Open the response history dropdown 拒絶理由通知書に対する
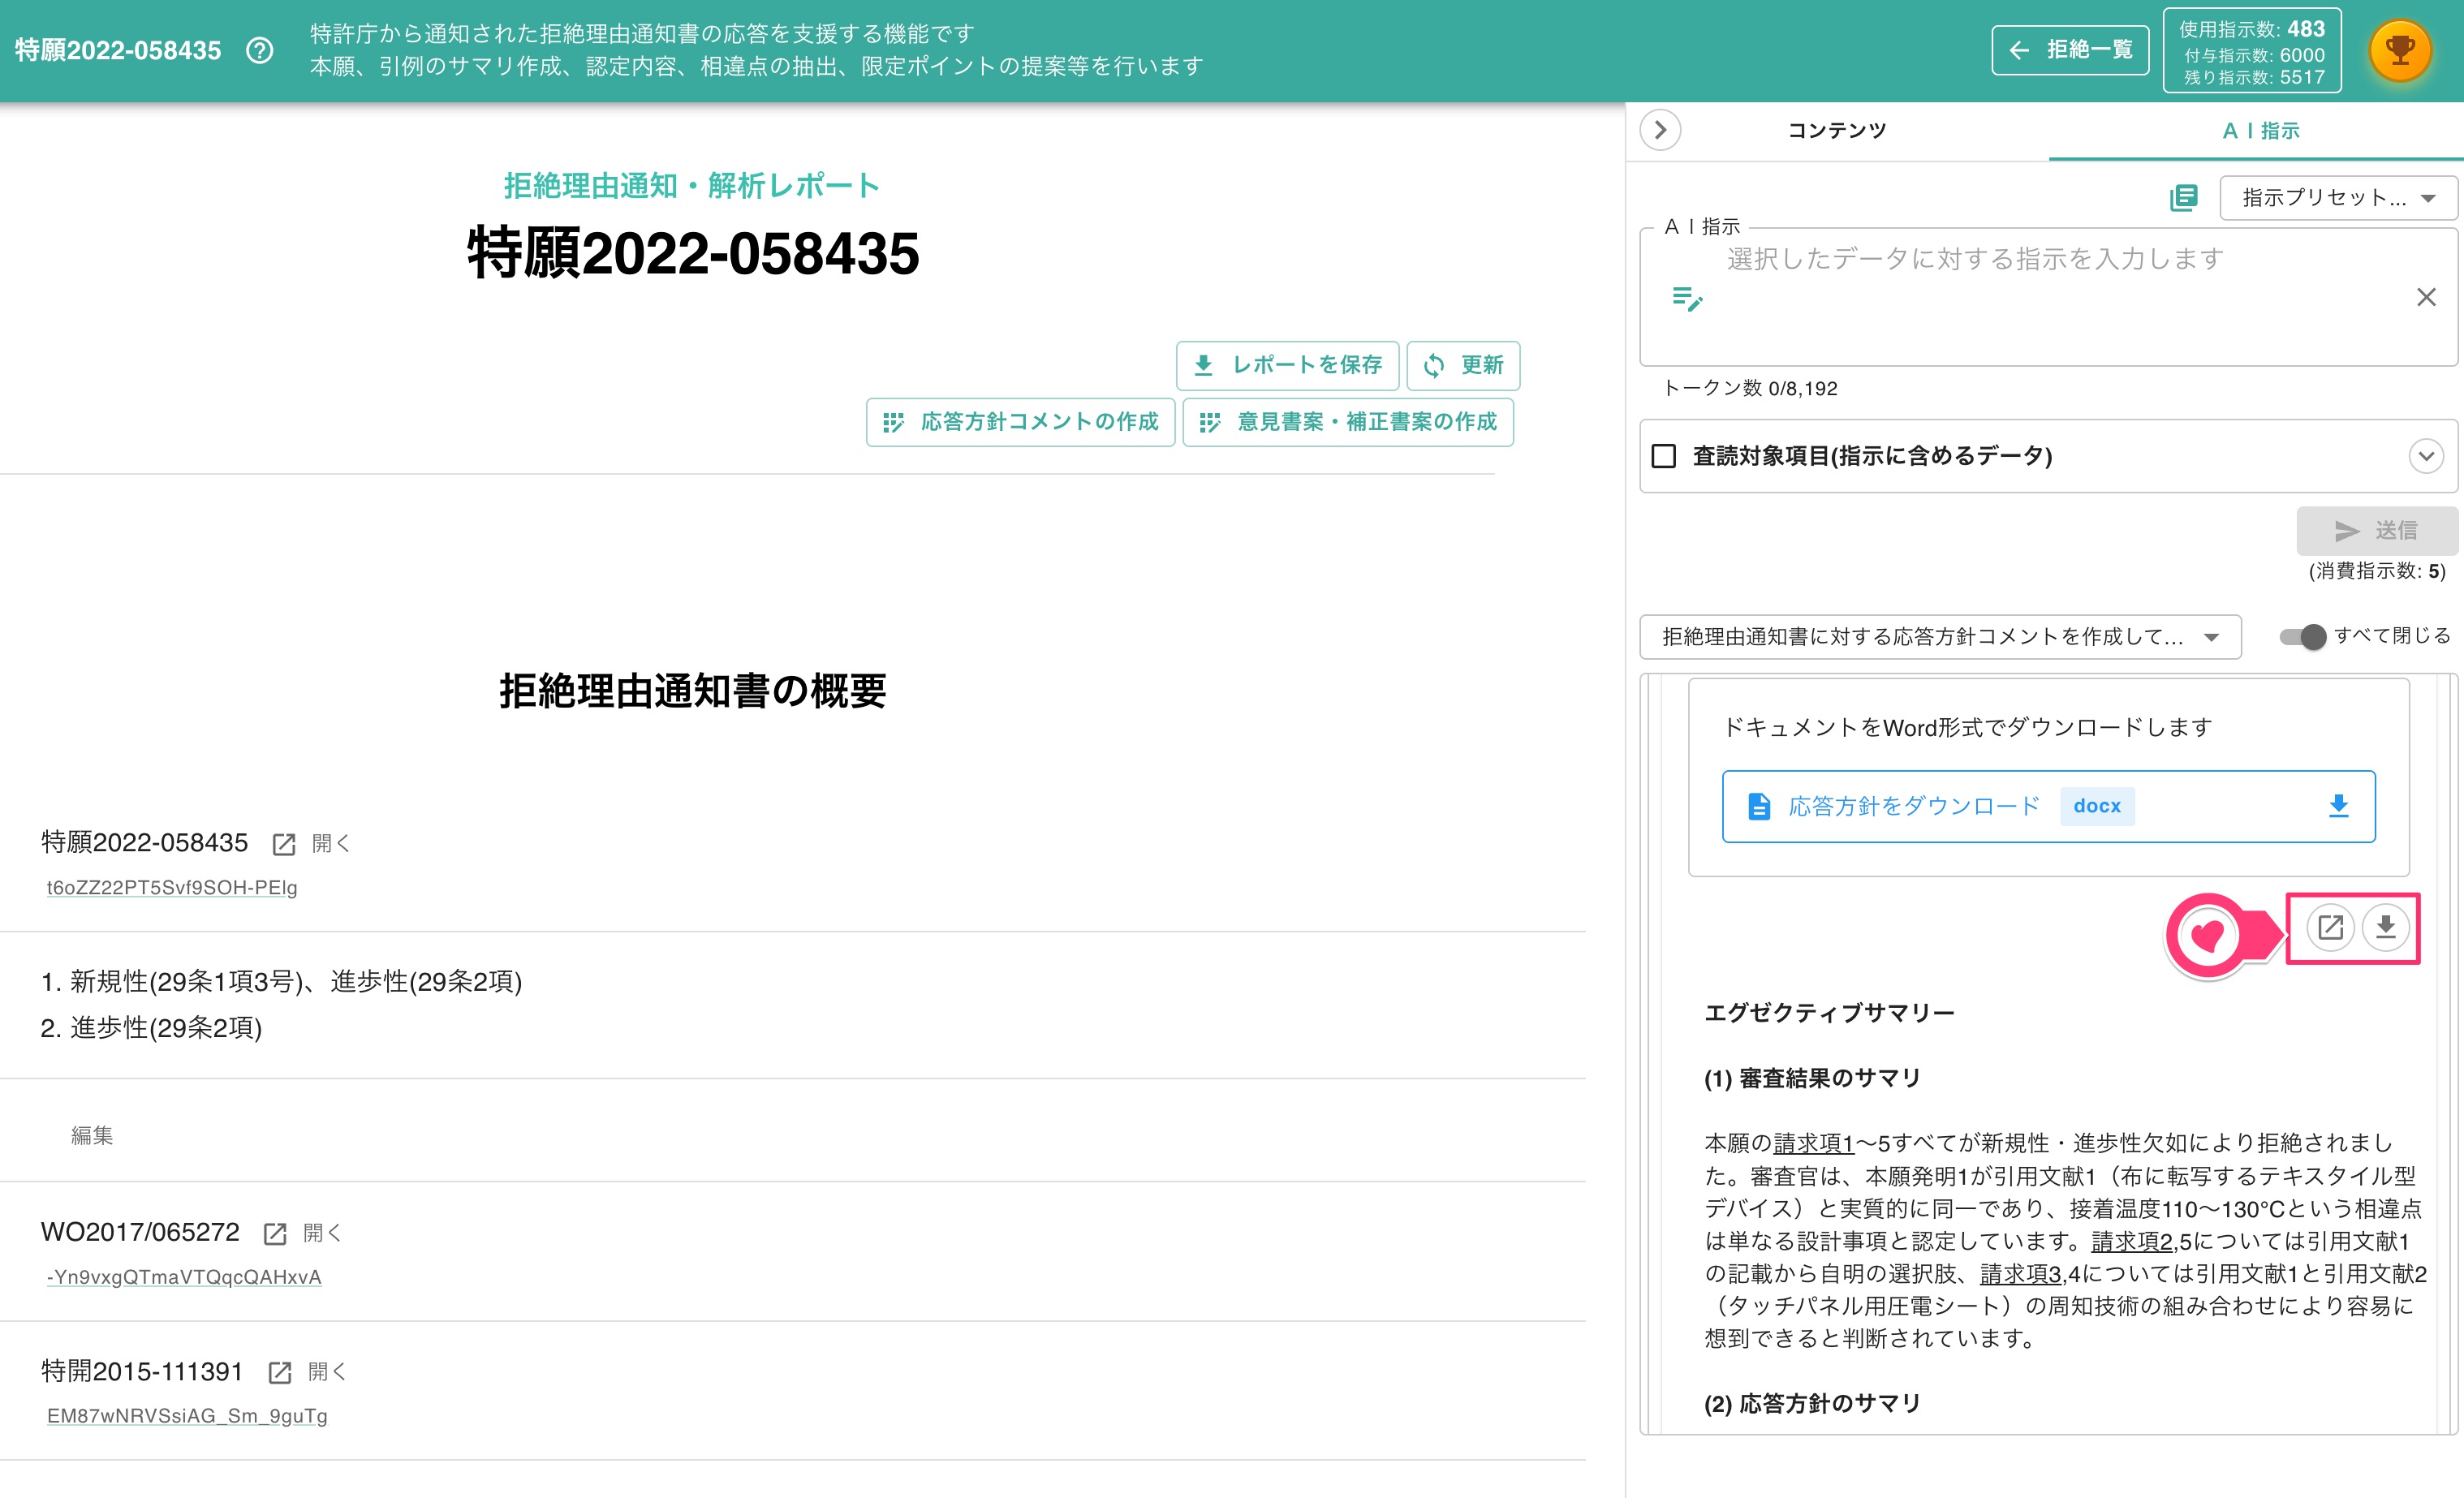This screenshot has width=2464, height=1498. point(1940,637)
